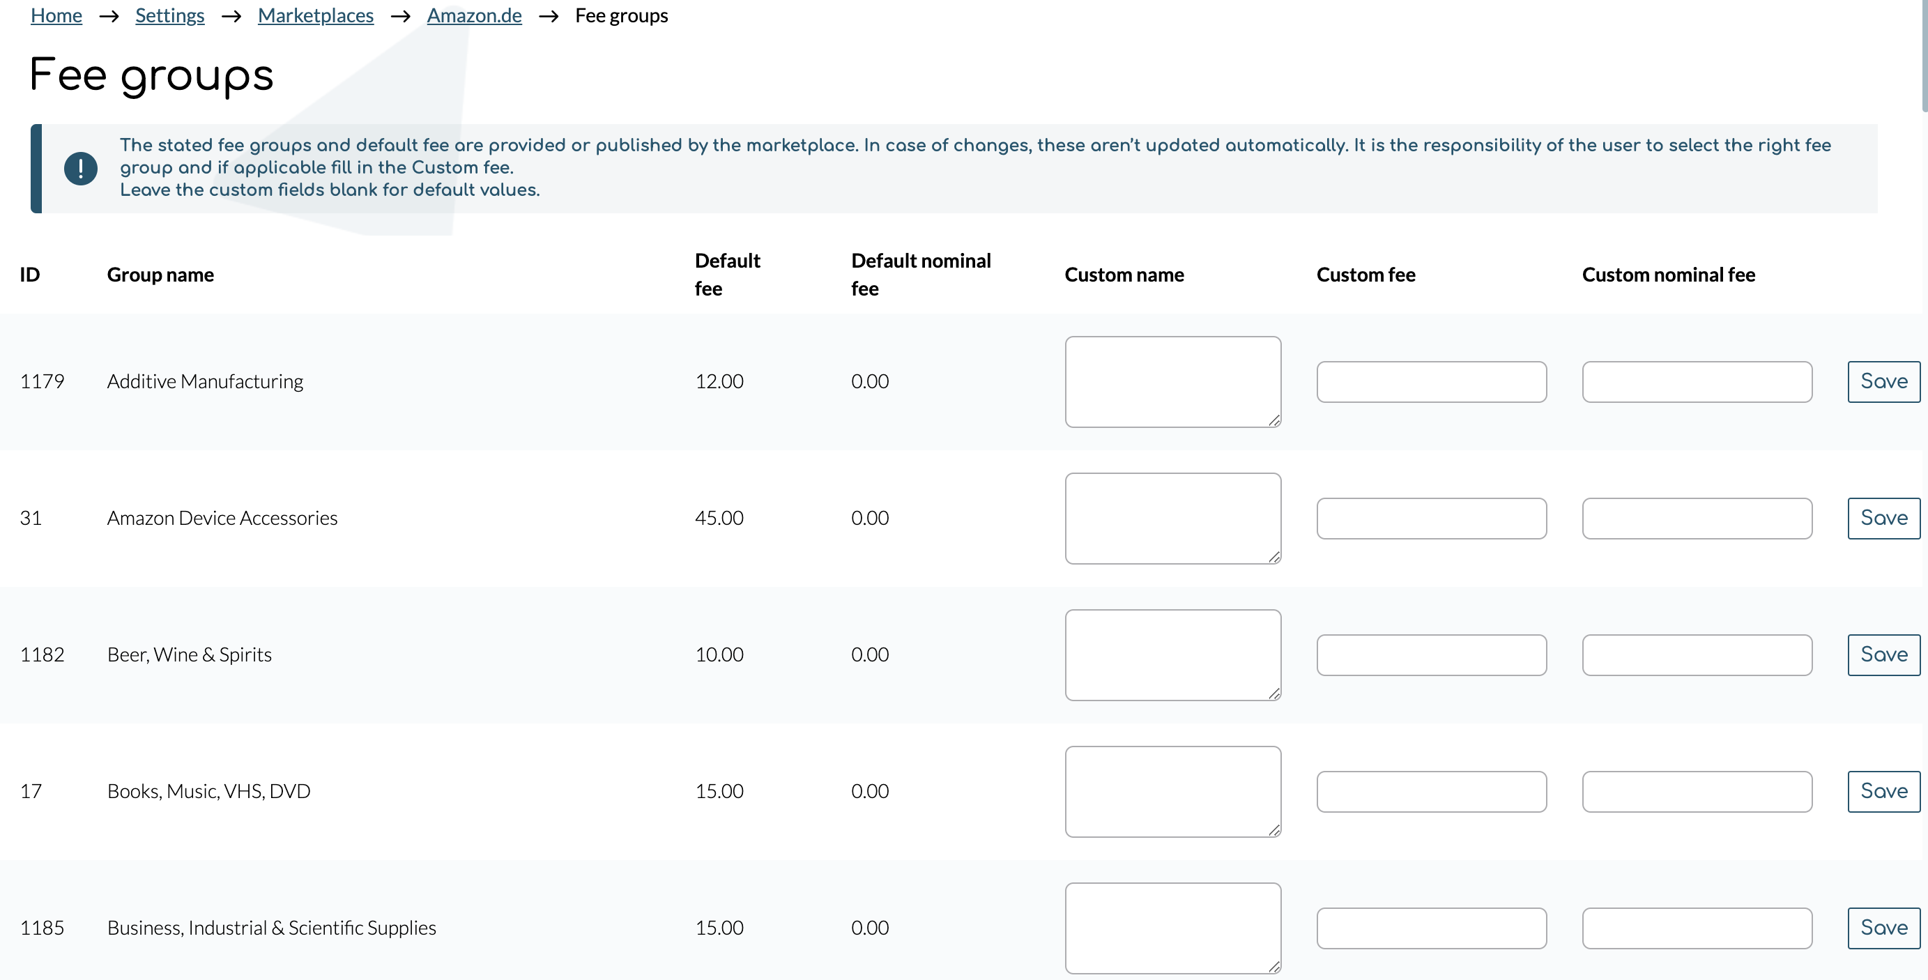Viewport: 1928px width, 980px height.
Task: Save the Amazon Device Accessories row
Action: [x=1884, y=518]
